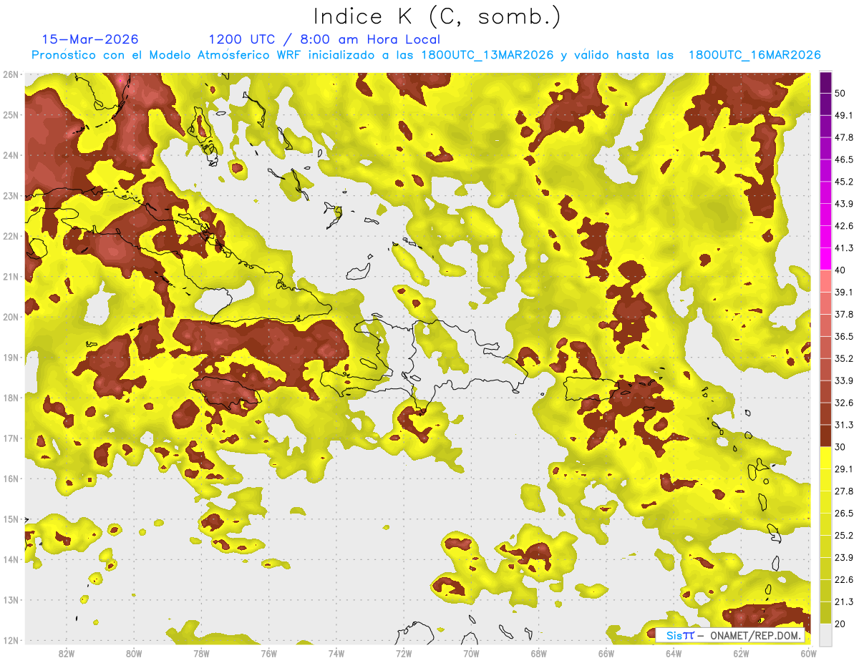This screenshot has width=859, height=663.
Task: Click the colorbar value "33.9"
Action: [843, 380]
